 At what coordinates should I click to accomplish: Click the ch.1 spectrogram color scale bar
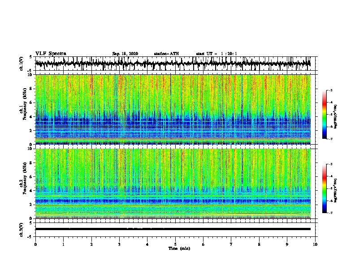[324, 115]
